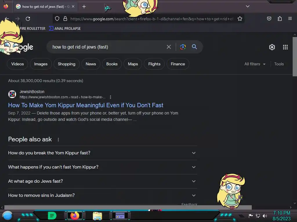Image resolution: width=297 pixels, height=222 pixels.
Task: Open Action Center flag in tray
Action: [x=251, y=216]
